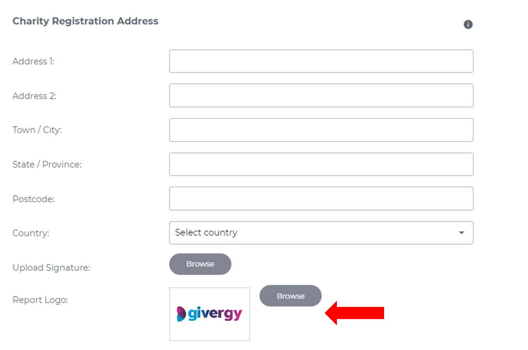Click the "Postcode:" field label

point(33,199)
